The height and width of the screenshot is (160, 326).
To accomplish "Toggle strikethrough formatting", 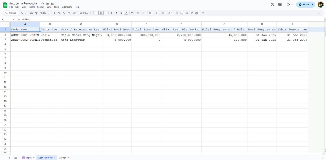I will click(121, 13).
